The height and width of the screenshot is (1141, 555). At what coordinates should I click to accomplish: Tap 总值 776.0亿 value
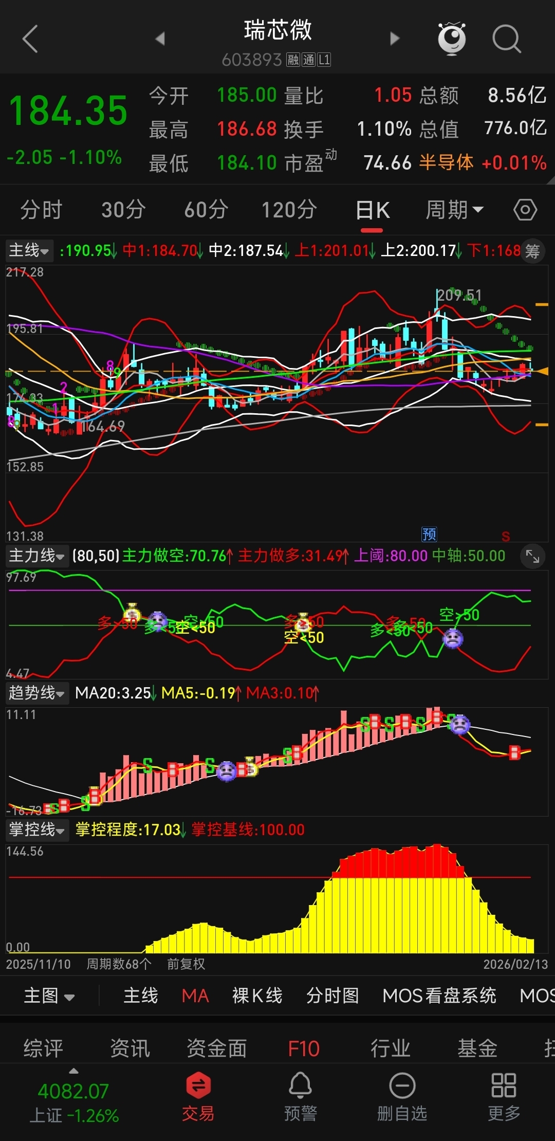pos(515,128)
